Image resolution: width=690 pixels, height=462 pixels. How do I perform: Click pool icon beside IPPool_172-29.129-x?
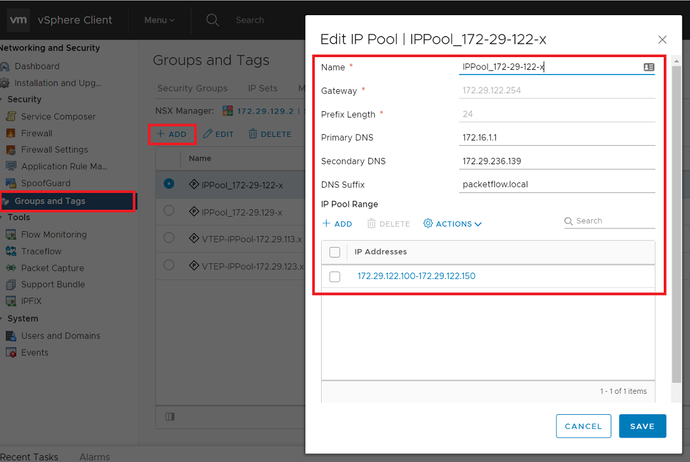pos(194,211)
